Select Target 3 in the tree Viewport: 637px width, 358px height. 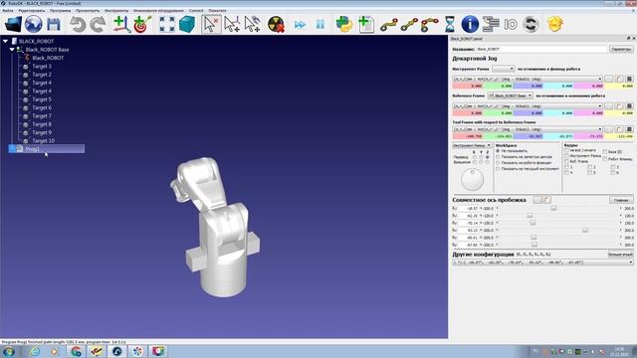click(x=42, y=67)
